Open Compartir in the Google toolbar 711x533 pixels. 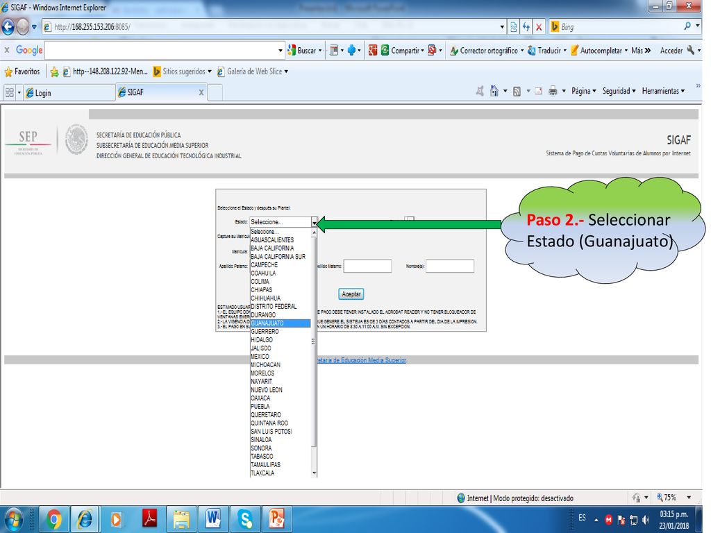[x=402, y=50]
